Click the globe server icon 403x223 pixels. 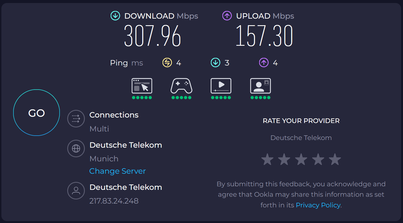[x=76, y=148]
